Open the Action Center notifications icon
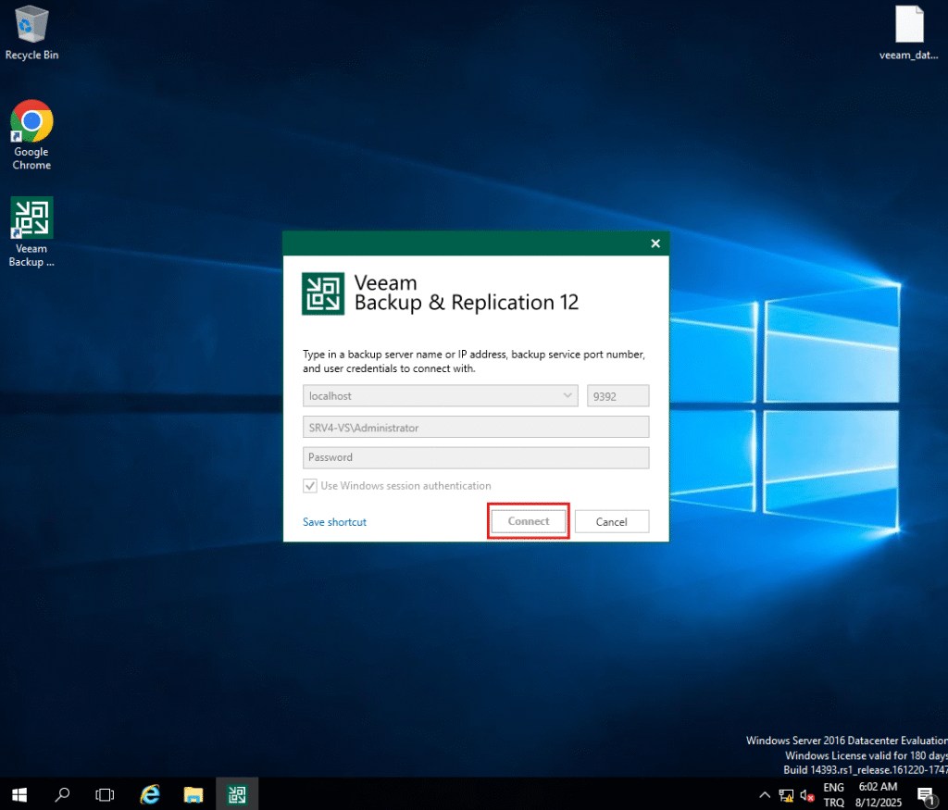The width and height of the screenshot is (948, 810). click(x=926, y=795)
